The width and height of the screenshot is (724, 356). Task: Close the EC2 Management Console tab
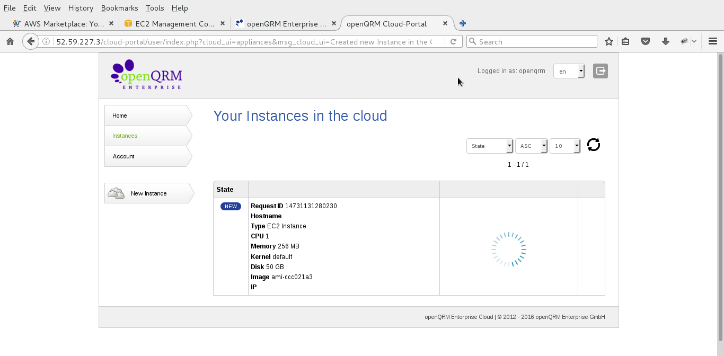coord(223,23)
